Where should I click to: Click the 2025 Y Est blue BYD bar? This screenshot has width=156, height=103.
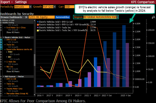point(124,56)
